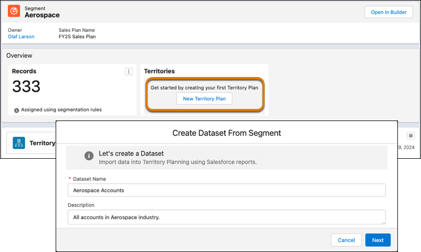Click the Create Dataset From Segment heading

click(x=226, y=133)
